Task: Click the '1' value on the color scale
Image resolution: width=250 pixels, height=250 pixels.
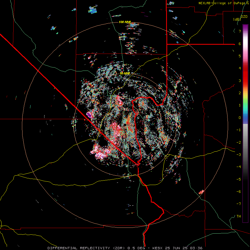Action: click(x=240, y=105)
